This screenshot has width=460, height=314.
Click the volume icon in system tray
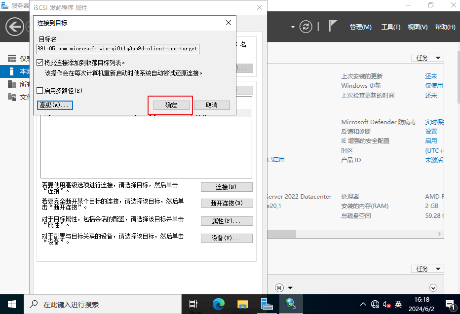point(386,304)
